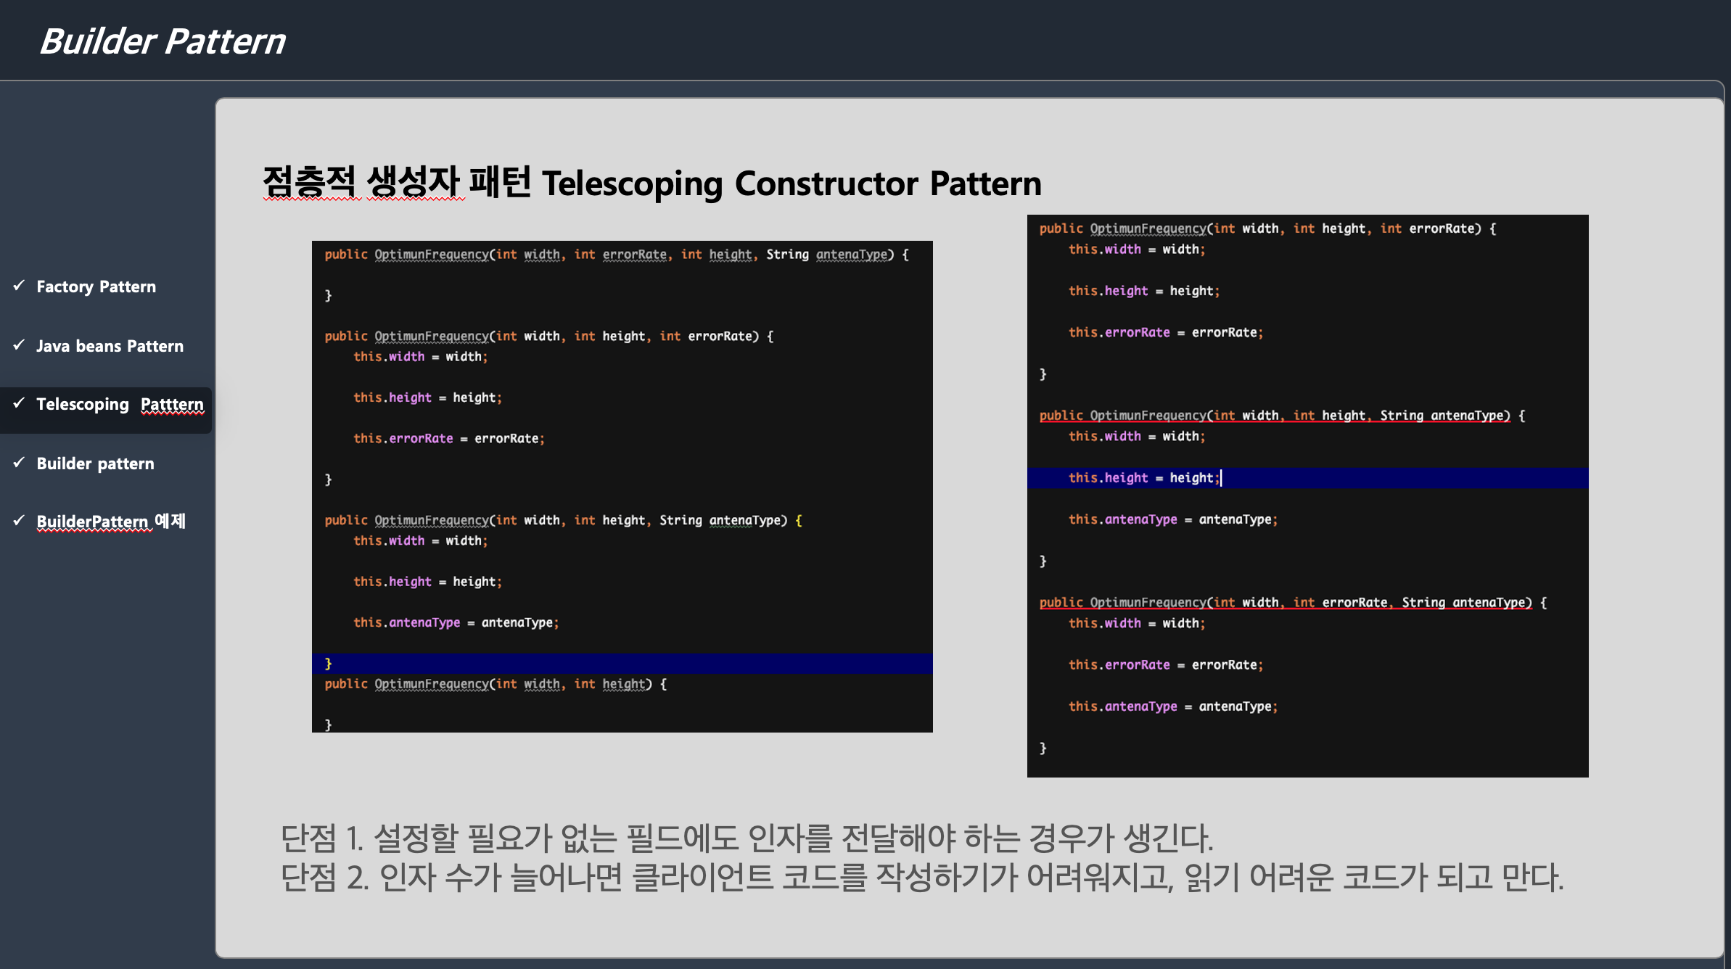Select the highlighted Telescoping Patttern item
The image size is (1731, 969).
pyautogui.click(x=120, y=405)
